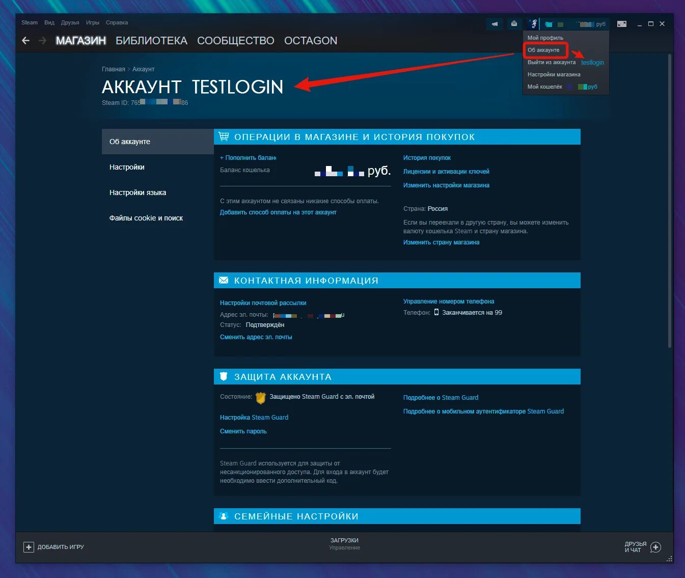Go to the БИБЛИОТЕКА tab
Screen dimensions: 685x578
click(x=151, y=41)
